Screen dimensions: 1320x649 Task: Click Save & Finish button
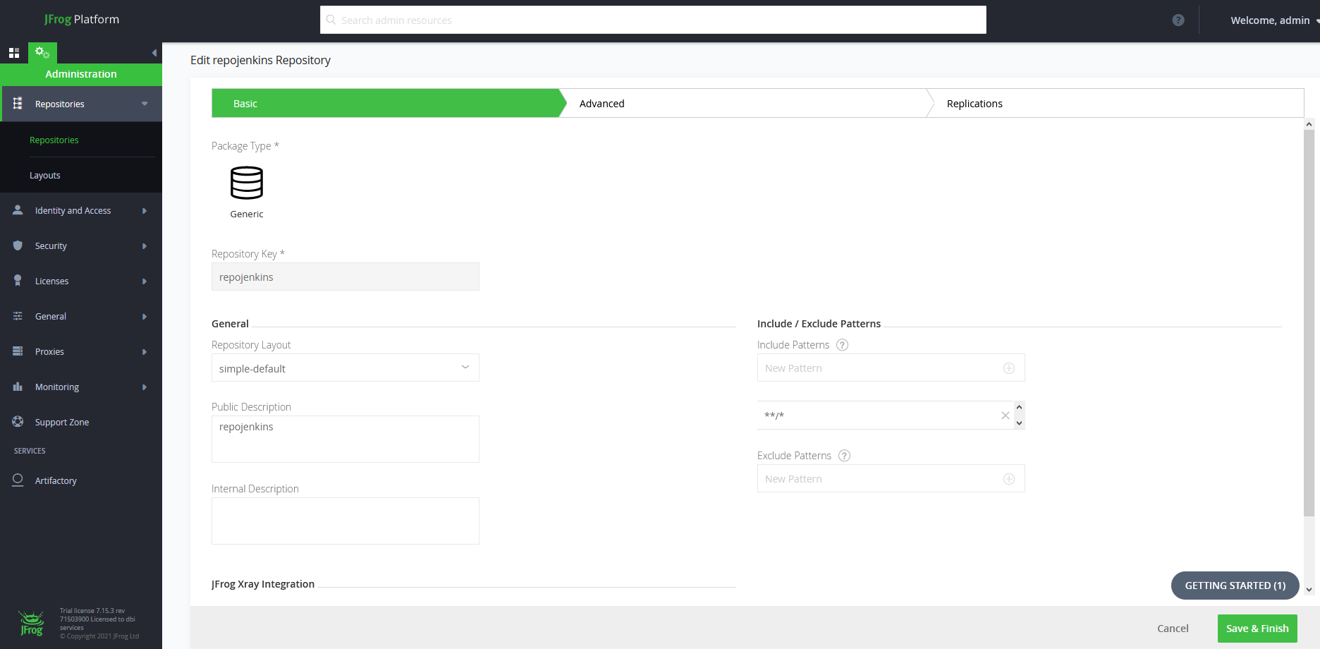coord(1257,629)
